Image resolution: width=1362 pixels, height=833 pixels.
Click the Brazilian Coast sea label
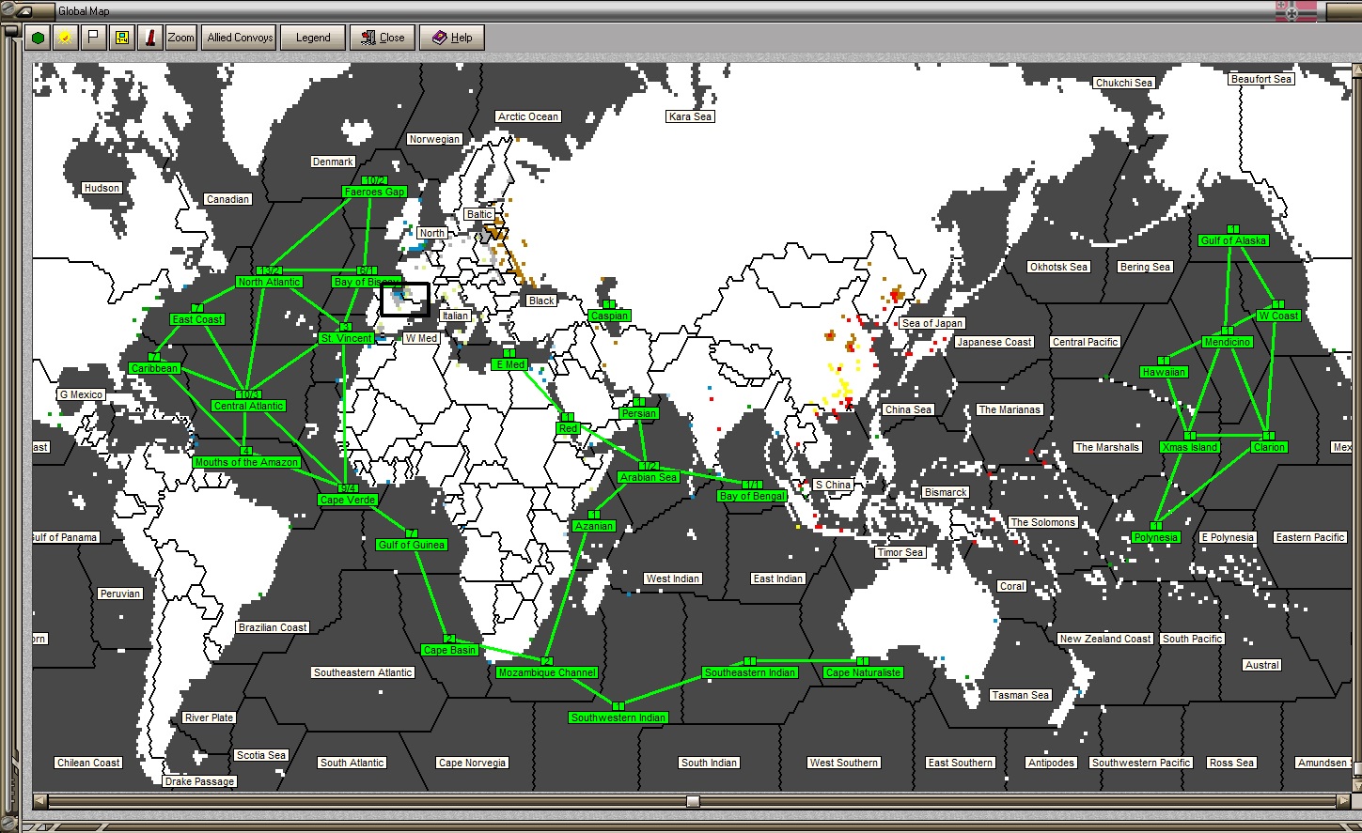tap(273, 627)
